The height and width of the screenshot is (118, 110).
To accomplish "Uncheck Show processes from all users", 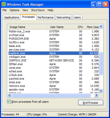I will 9,102.
